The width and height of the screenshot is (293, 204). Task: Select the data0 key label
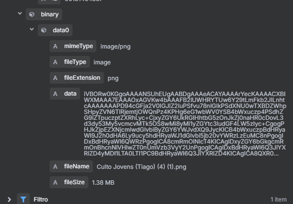[61, 30]
